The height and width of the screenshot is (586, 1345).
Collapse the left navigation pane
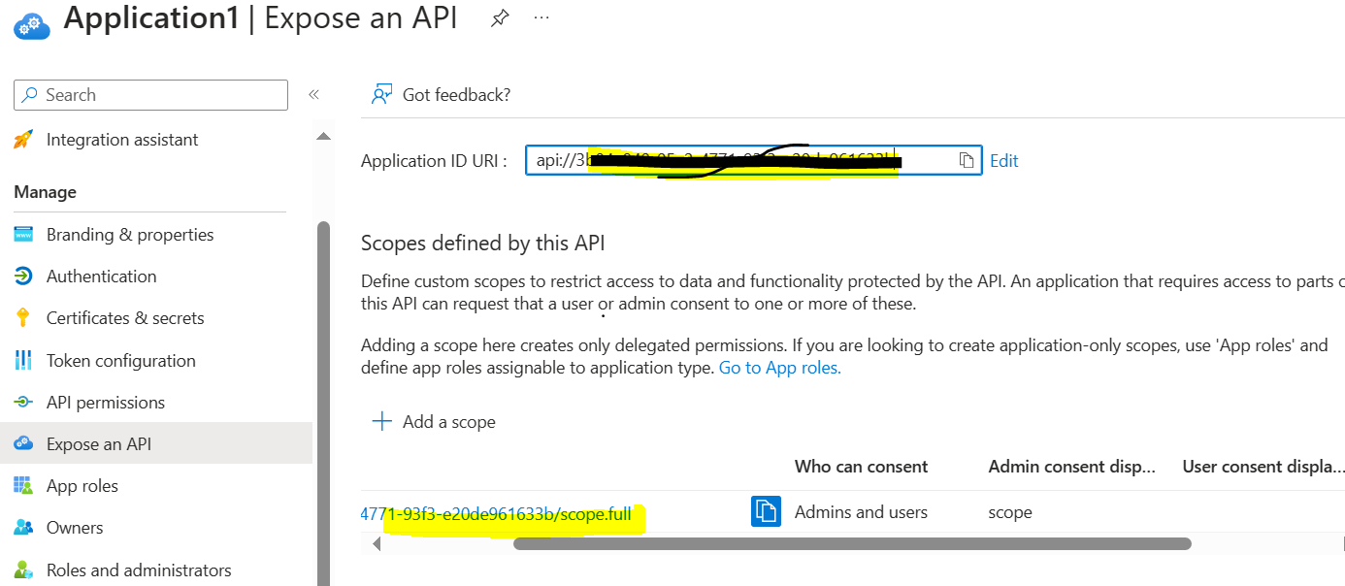tap(313, 94)
